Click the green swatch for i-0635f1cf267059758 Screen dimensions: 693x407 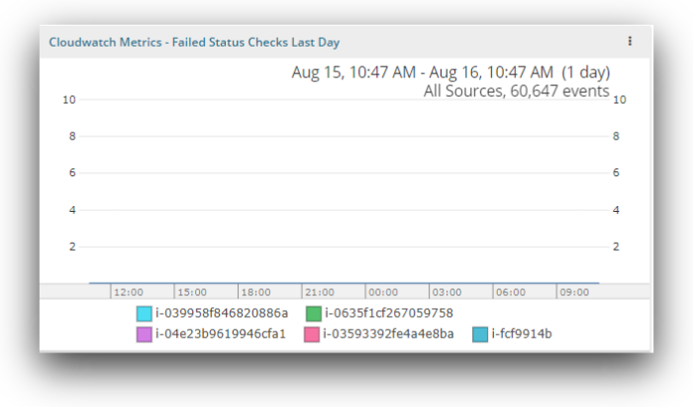coord(314,314)
